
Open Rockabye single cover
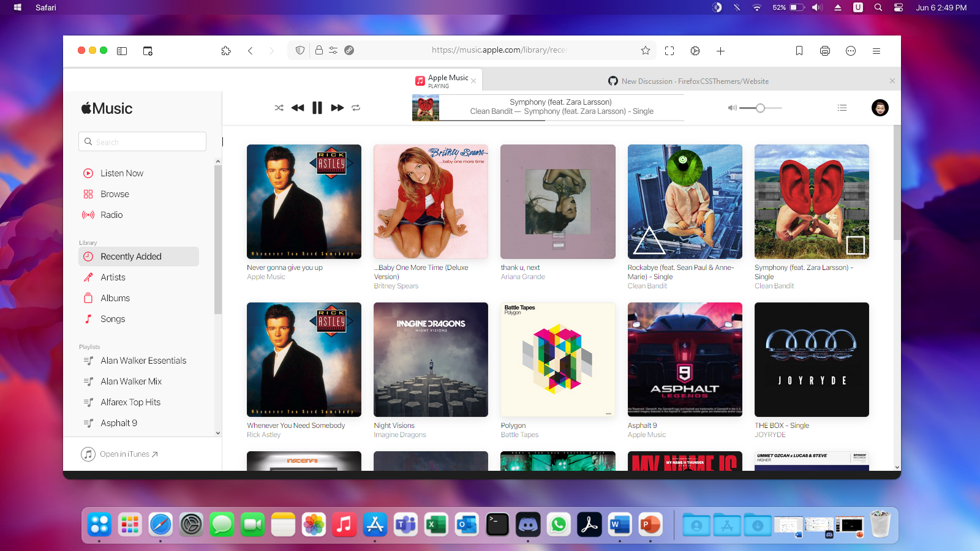685,201
